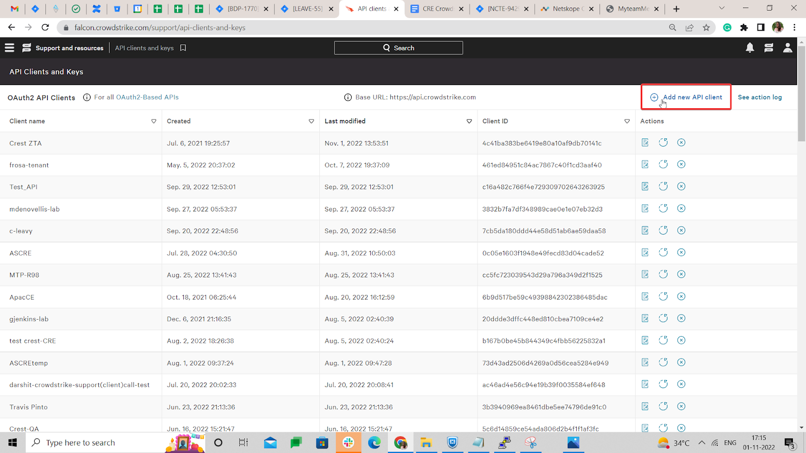
Task: Switch to the [BDP-1770] browser tab
Action: tap(243, 9)
